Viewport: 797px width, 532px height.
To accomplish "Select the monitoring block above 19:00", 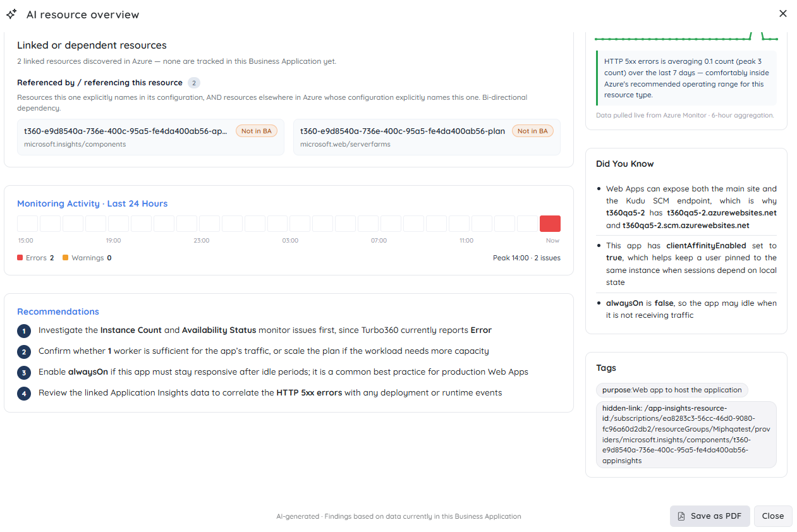I will (x=118, y=224).
